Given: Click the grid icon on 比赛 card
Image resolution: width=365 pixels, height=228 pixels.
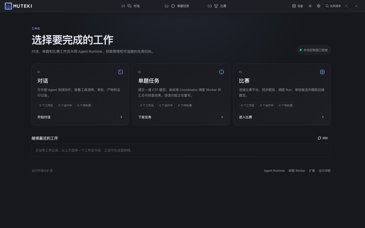Looking at the screenshot, I should click(x=322, y=72).
